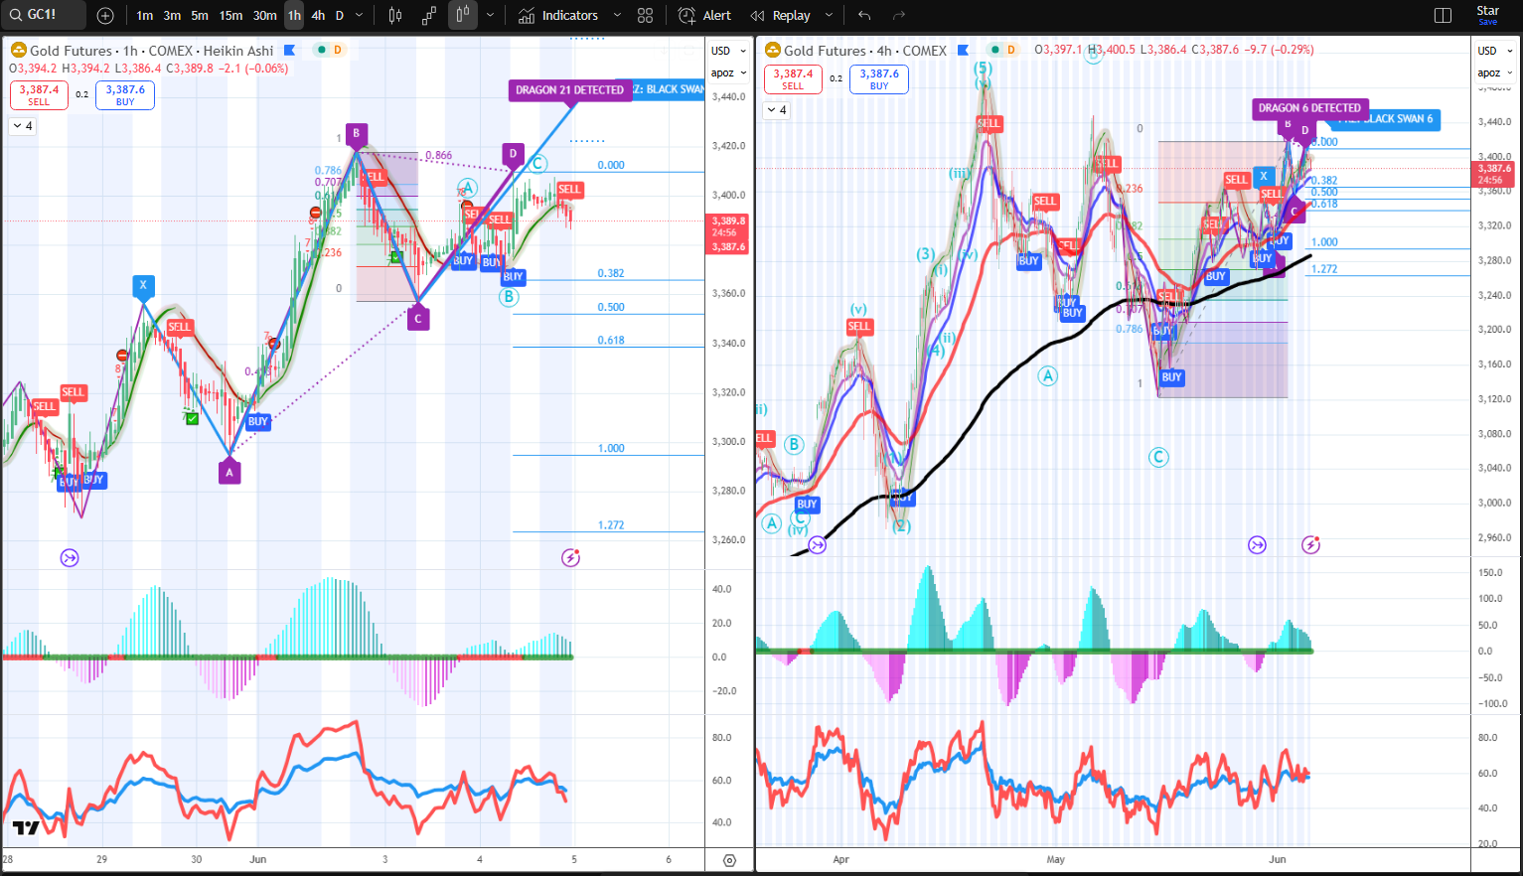This screenshot has width=1523, height=876.
Task: Expand the Indicators favorites chevron
Action: click(617, 15)
